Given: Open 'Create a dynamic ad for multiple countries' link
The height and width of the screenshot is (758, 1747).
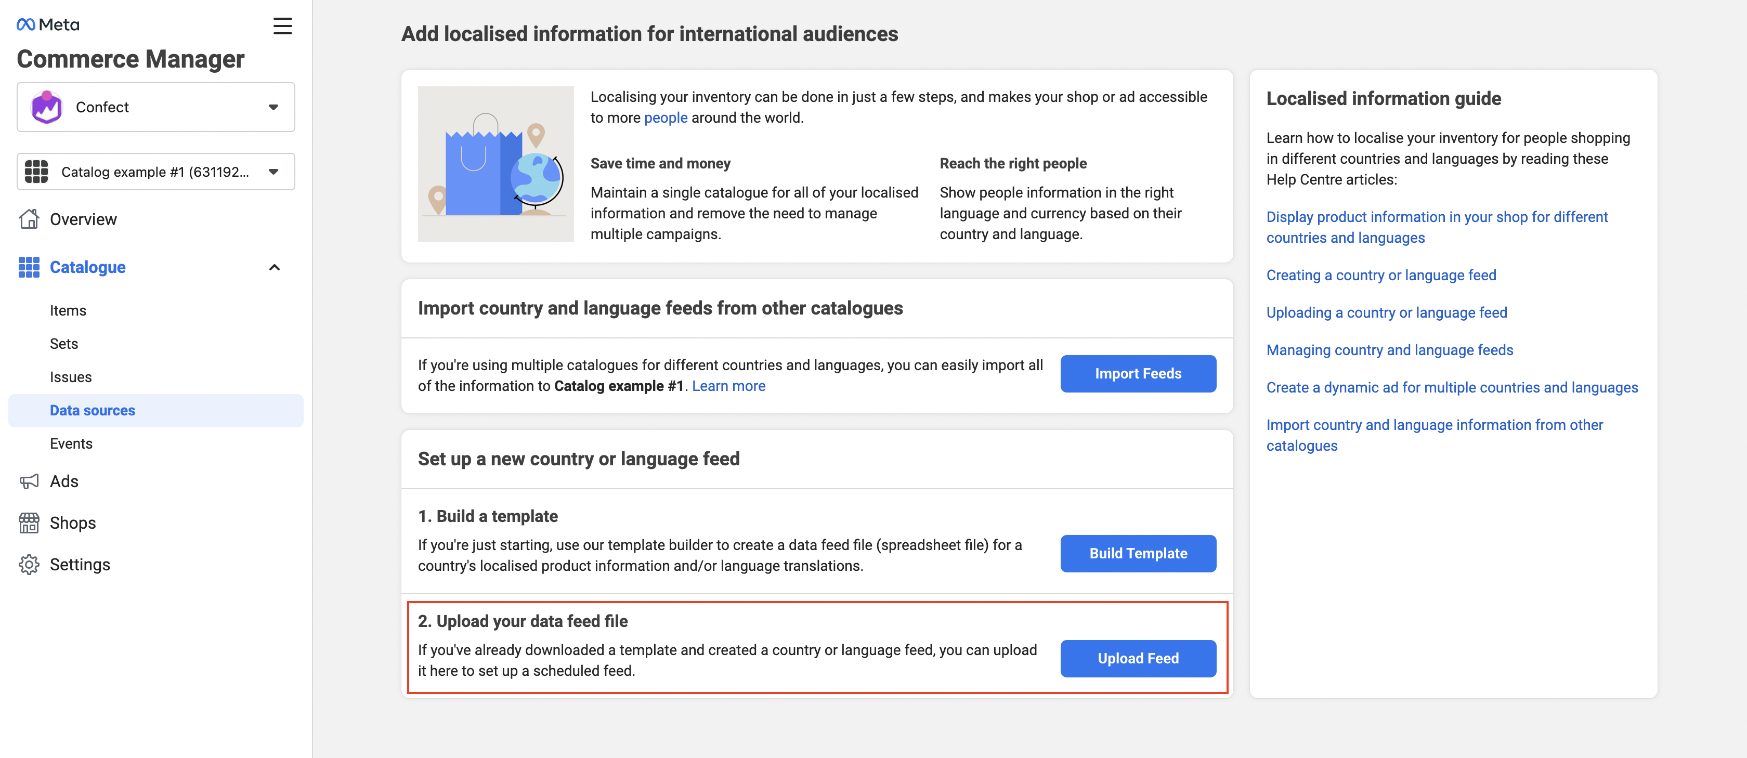Looking at the screenshot, I should click(1452, 387).
